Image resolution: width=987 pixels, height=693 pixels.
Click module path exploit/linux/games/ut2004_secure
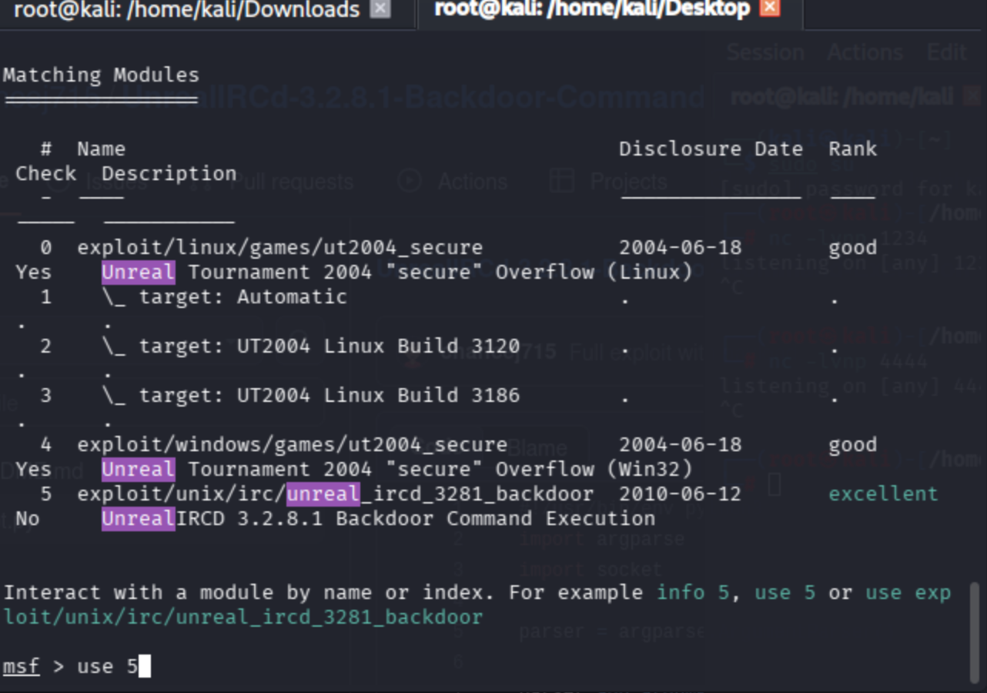tap(279, 248)
